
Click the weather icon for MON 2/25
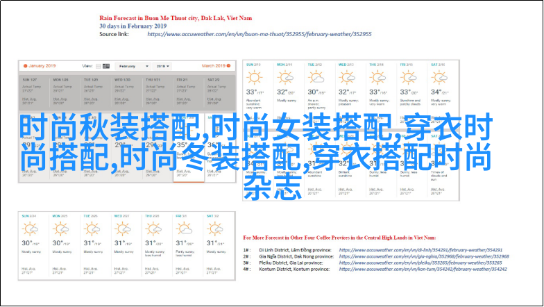click(x=61, y=229)
